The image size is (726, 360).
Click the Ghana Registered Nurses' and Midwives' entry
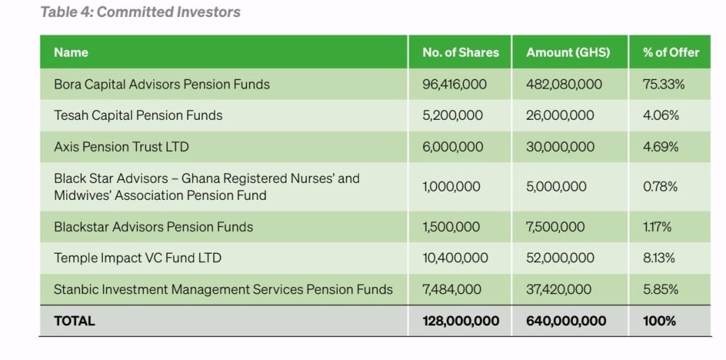coord(207,187)
